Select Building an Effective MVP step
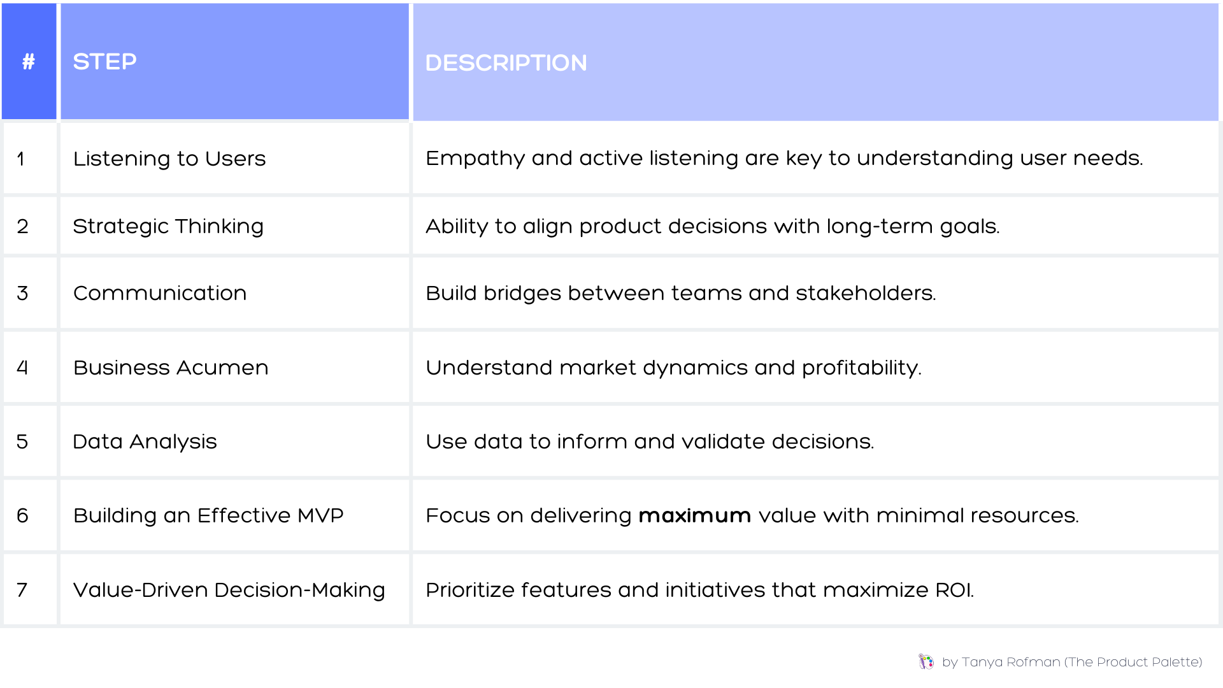This screenshot has width=1223, height=688. click(x=208, y=515)
